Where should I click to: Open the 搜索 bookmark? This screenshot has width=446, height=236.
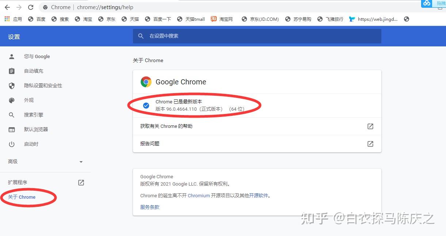coord(60,19)
